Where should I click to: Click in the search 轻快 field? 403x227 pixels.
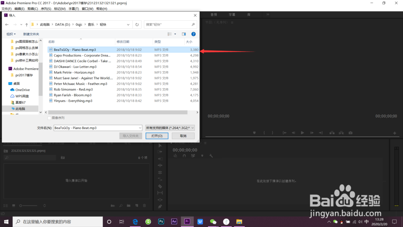[170, 25]
